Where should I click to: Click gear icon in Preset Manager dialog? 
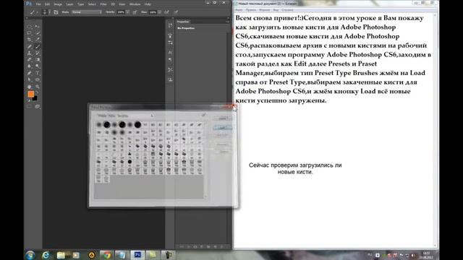pyautogui.click(x=203, y=116)
